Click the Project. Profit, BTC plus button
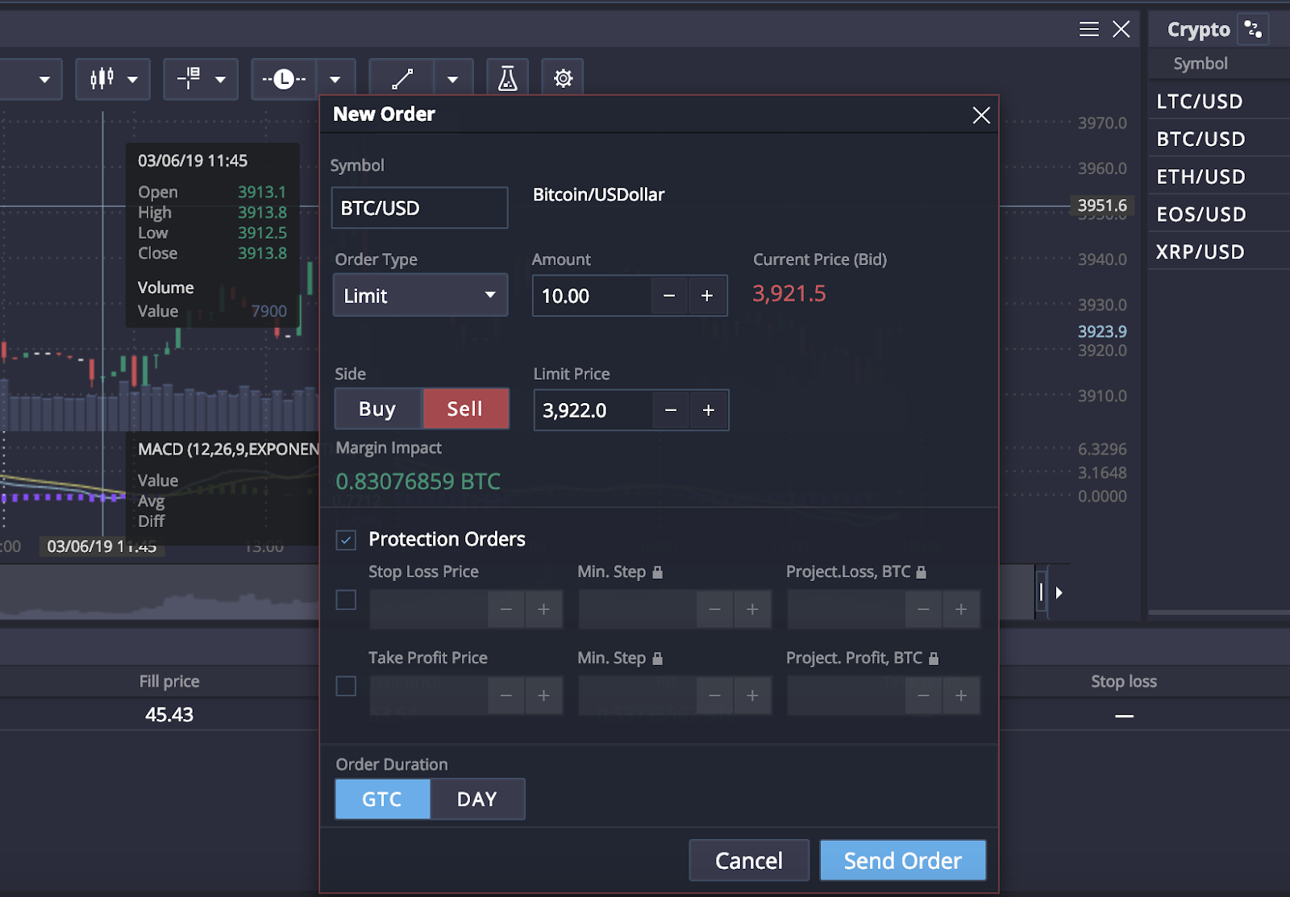The image size is (1290, 897). click(x=961, y=696)
